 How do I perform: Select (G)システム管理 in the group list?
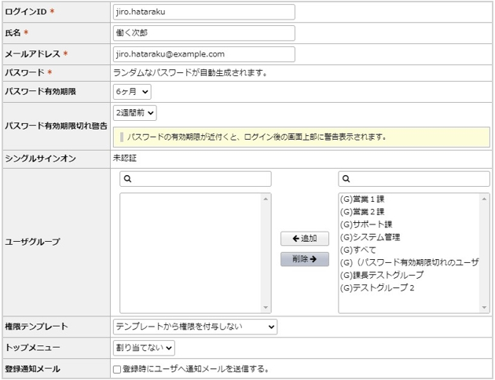pyautogui.click(x=370, y=237)
